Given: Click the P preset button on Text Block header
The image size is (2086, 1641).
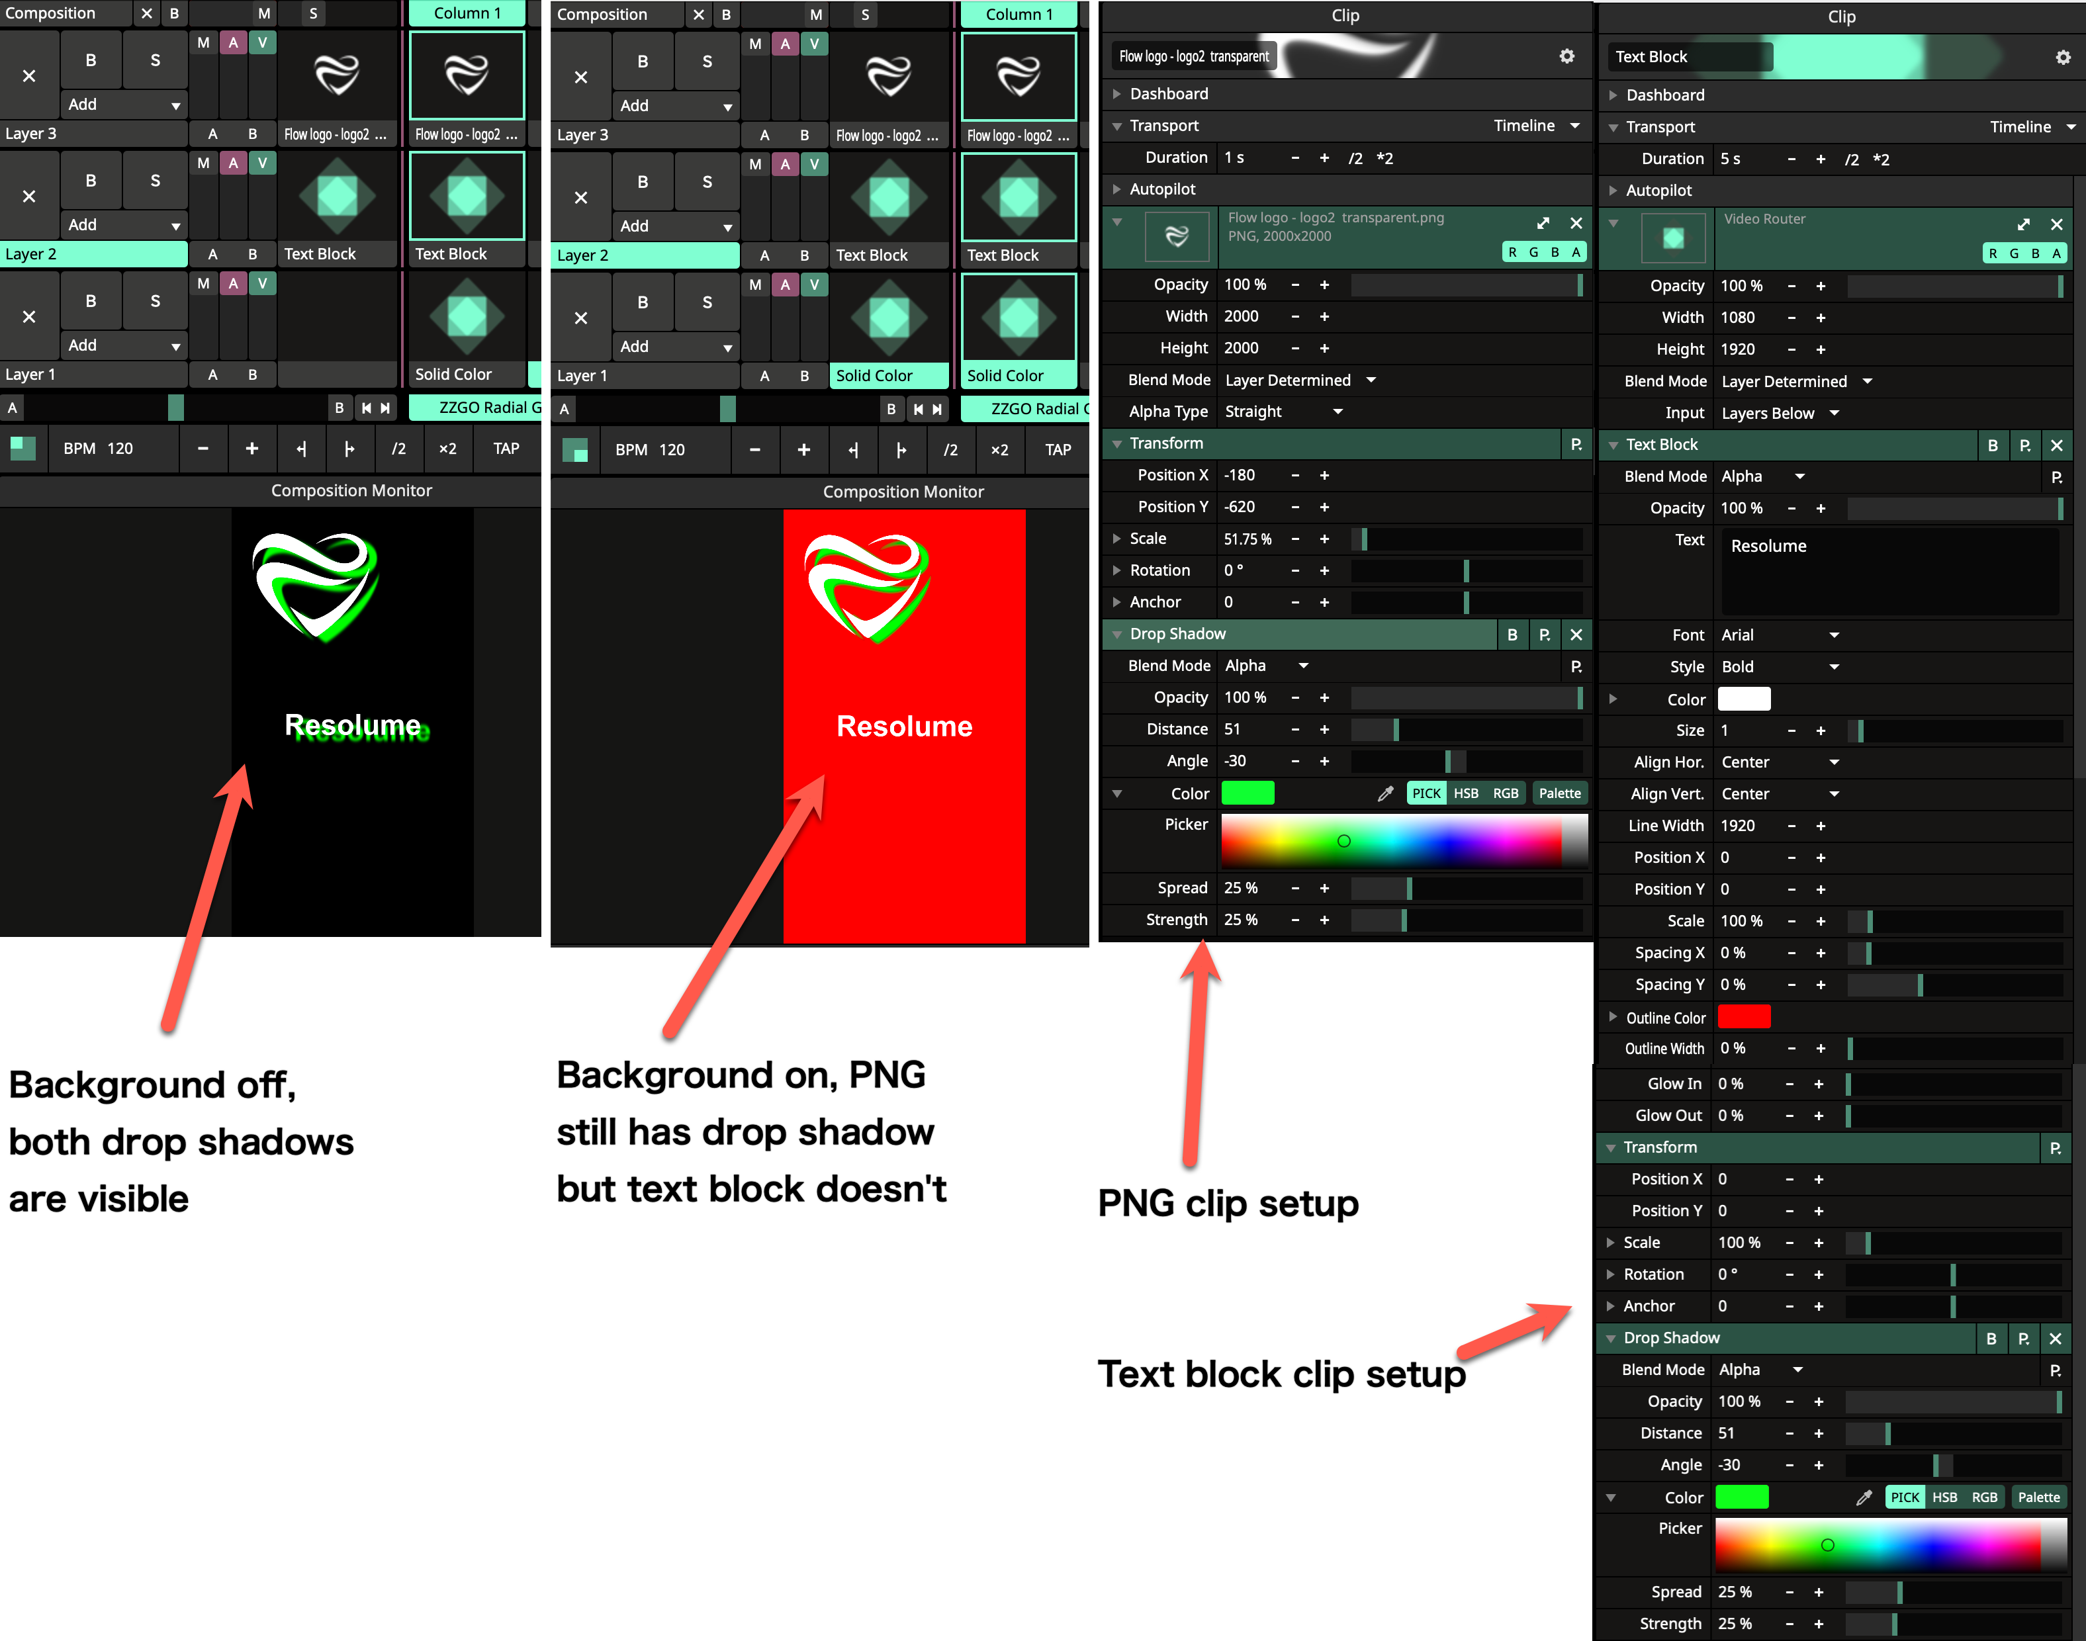Looking at the screenshot, I should (2024, 445).
